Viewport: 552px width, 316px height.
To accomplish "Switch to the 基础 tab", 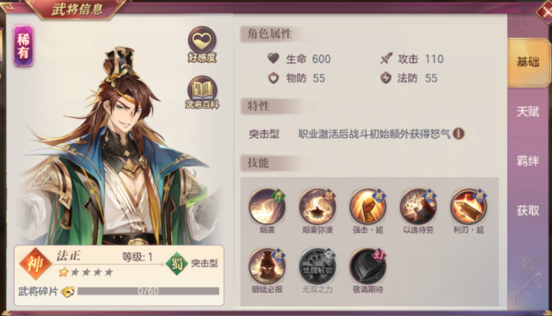I will click(528, 62).
